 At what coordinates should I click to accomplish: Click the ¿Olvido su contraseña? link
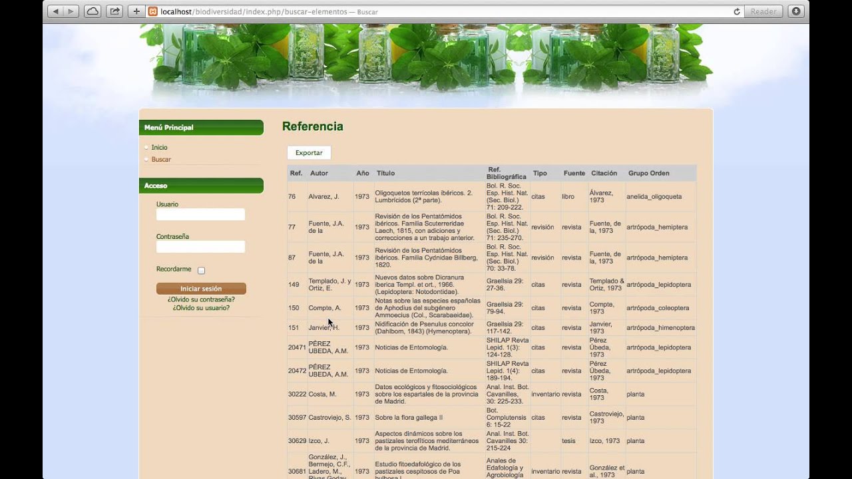[201, 299]
